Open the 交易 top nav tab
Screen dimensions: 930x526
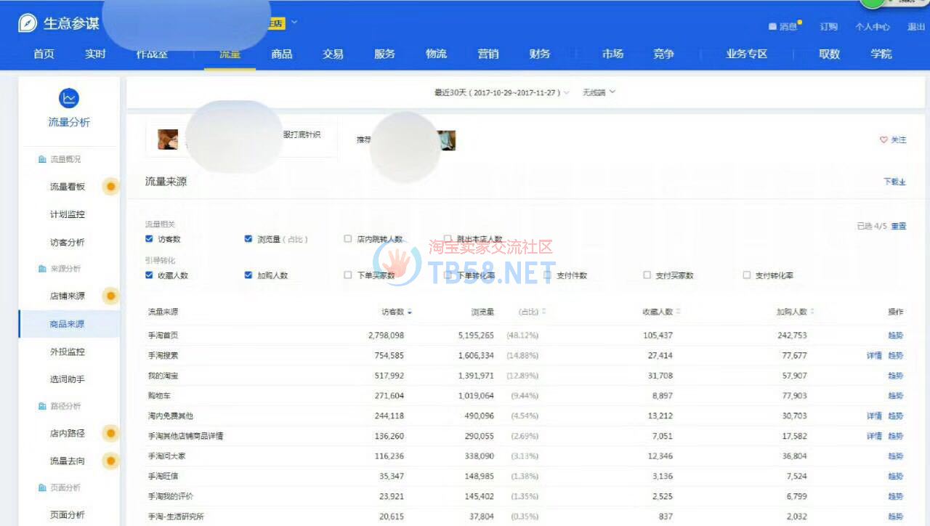click(333, 54)
